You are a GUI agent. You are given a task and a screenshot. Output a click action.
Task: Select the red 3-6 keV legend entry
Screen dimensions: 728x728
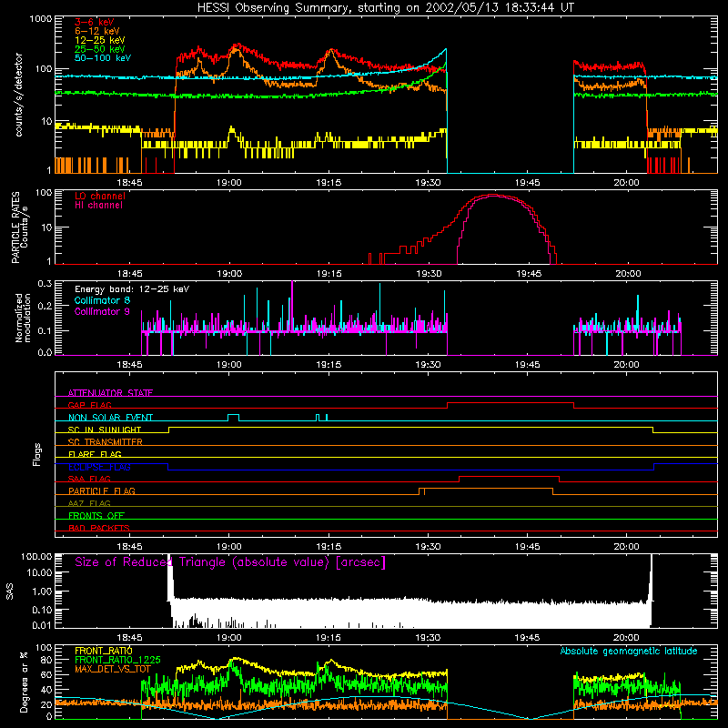[x=95, y=22]
